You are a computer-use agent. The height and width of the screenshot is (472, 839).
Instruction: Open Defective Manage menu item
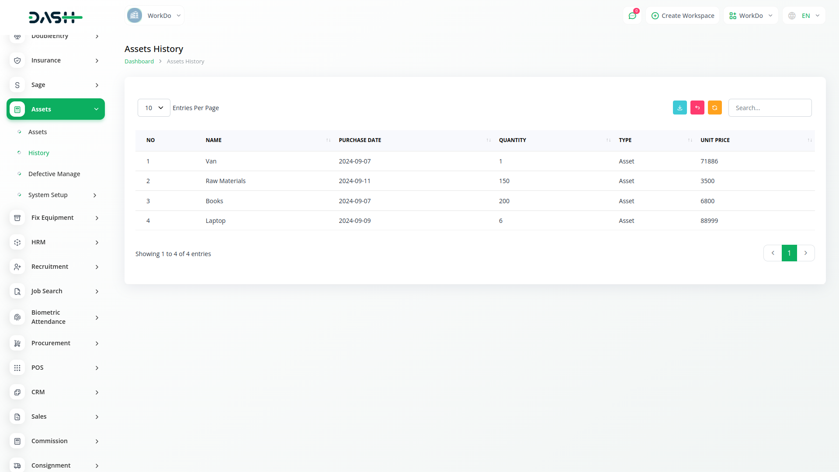(54, 174)
